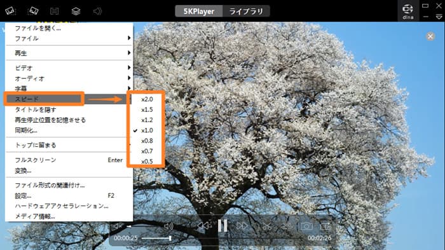This screenshot has width=445, height=250.
Task: Expand the 字幕 submenu
Action: [69, 88]
